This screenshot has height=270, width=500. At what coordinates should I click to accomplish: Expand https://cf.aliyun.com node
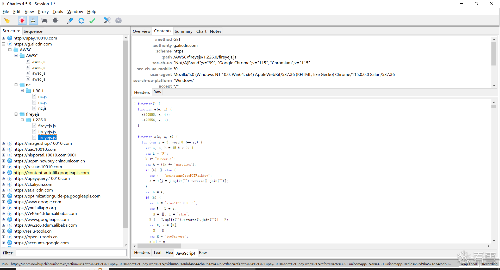[4, 184]
